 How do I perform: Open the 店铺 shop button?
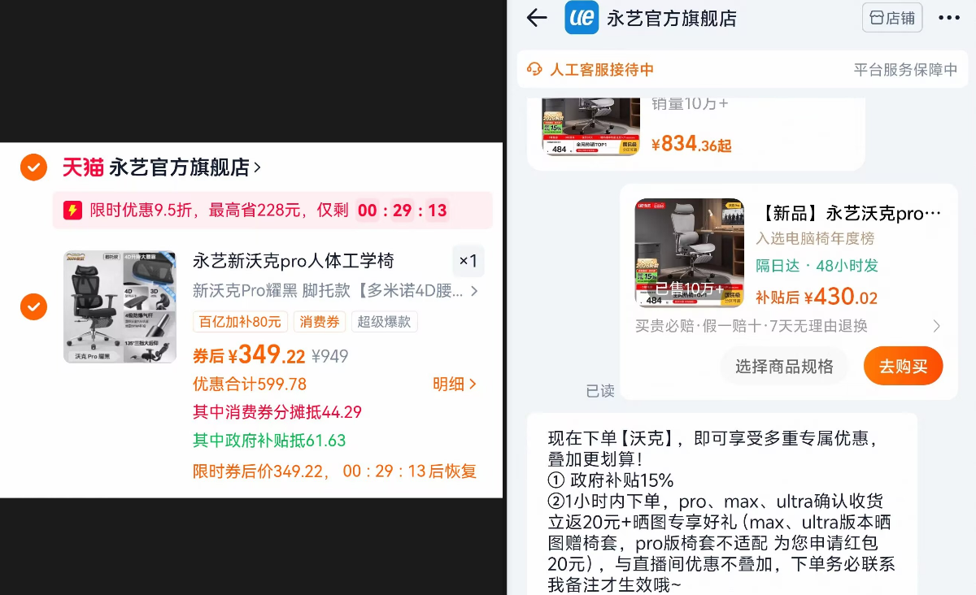point(892,18)
